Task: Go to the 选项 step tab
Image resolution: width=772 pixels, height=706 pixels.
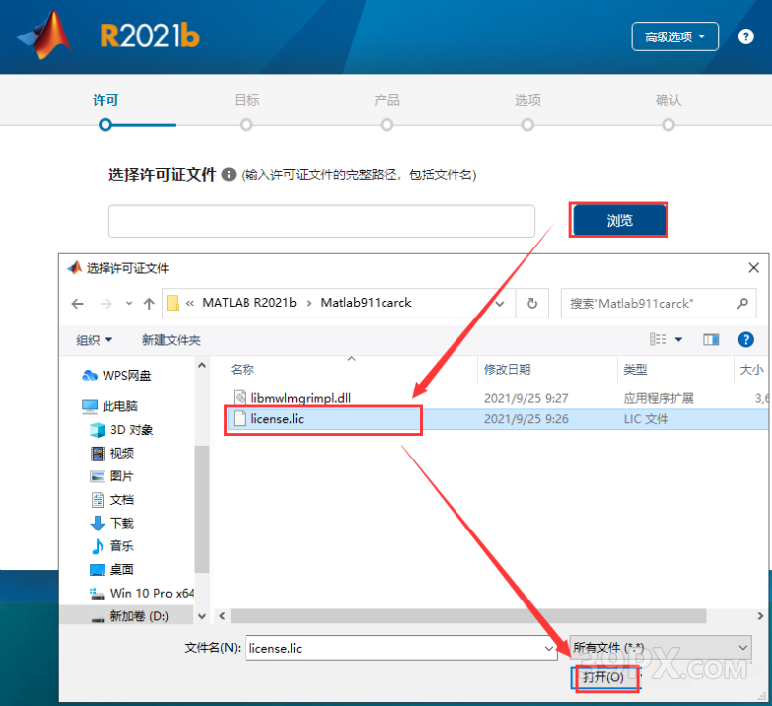Action: click(x=527, y=101)
